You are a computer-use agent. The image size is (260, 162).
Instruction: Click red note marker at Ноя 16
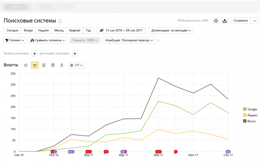coord(52,152)
